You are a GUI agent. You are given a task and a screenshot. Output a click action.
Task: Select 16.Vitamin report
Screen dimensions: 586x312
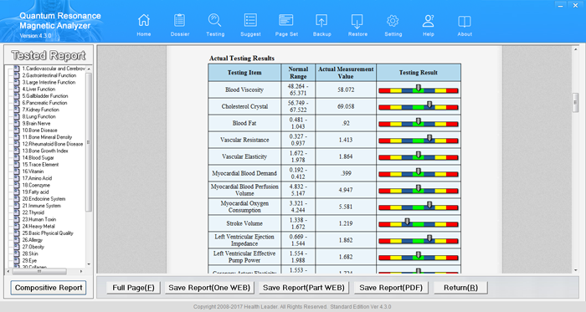pyautogui.click(x=33, y=171)
